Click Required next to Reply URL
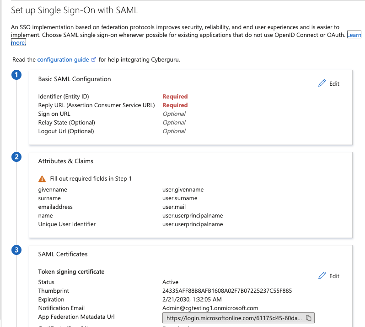This screenshot has height=327, width=365. click(175, 105)
